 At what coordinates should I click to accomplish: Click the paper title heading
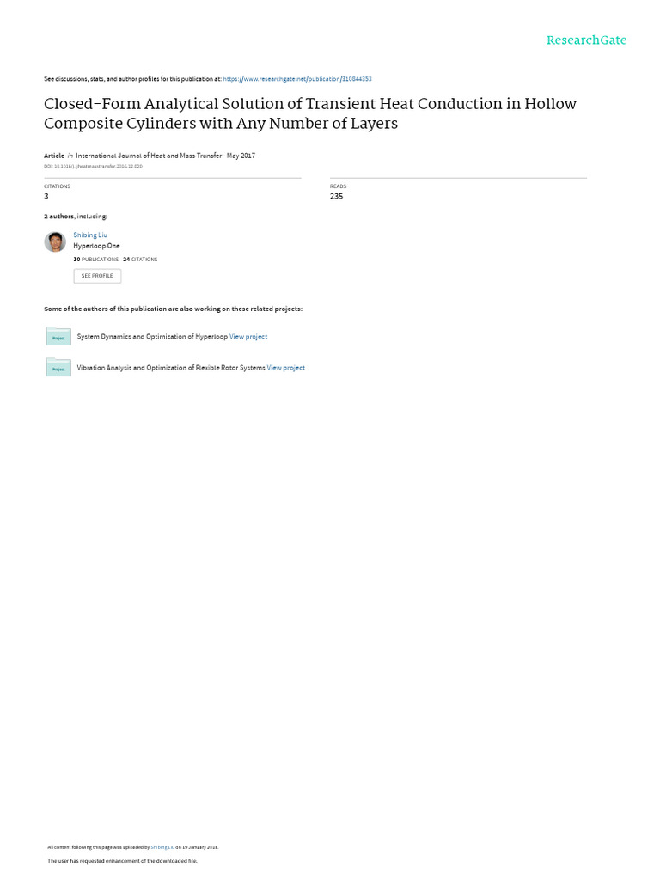pyautogui.click(x=310, y=113)
